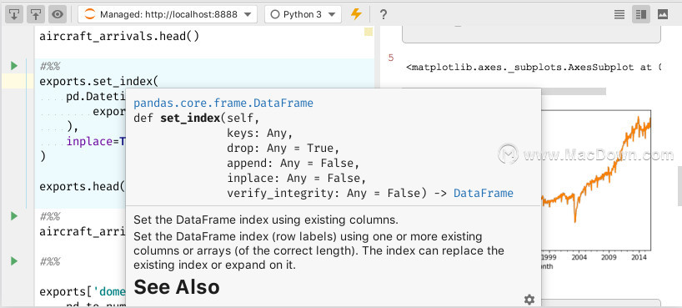Switch to editor-only view mode
682x308 pixels.
pos(619,14)
